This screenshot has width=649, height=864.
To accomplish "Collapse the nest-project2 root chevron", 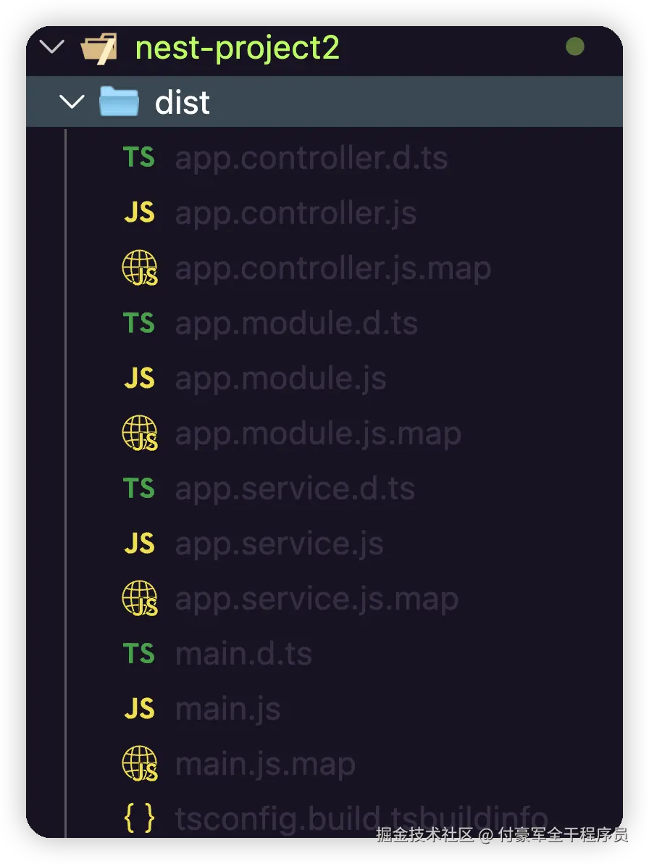I will point(52,47).
